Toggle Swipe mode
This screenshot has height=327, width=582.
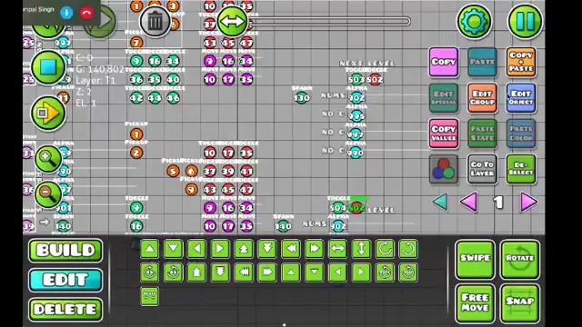475,259
